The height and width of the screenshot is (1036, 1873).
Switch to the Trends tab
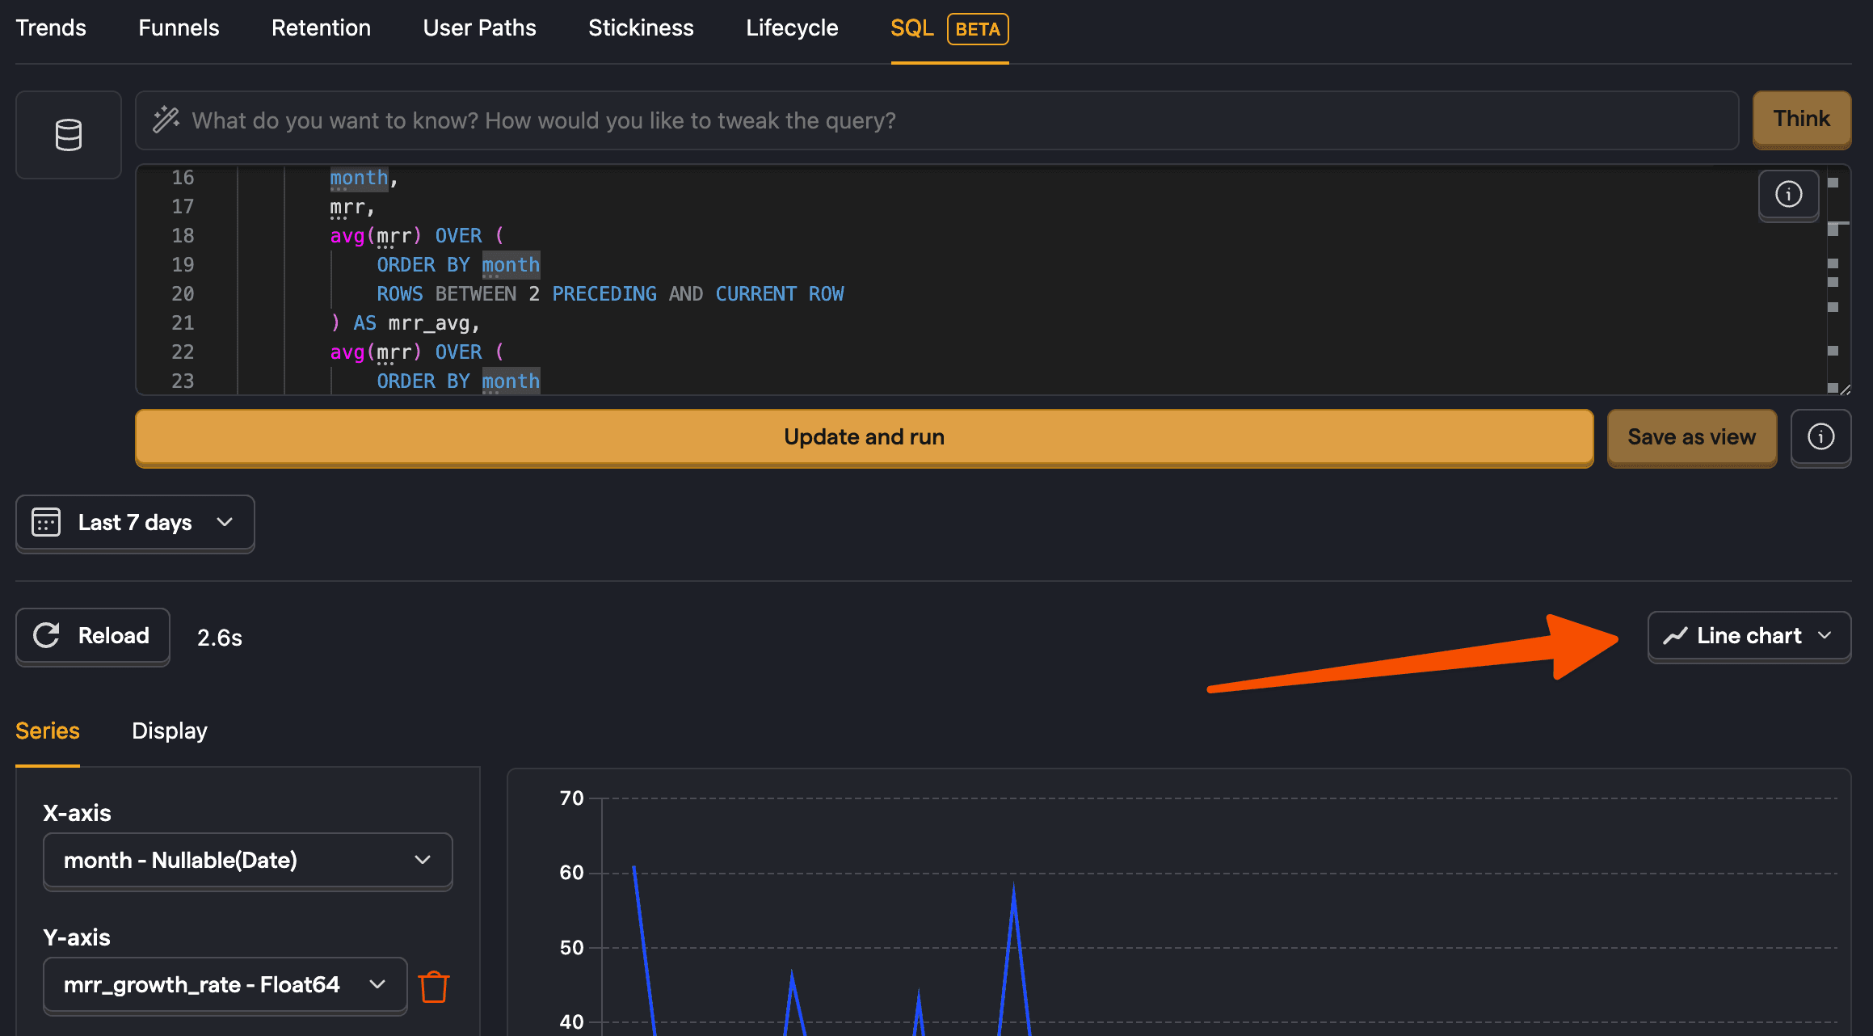(x=51, y=27)
